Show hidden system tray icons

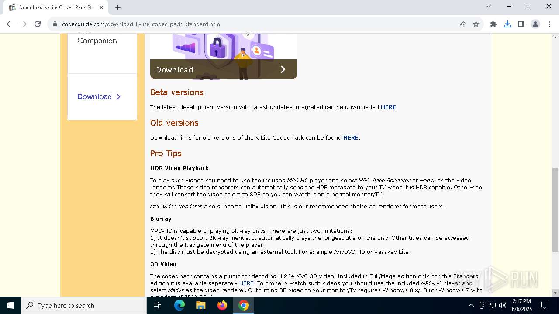[471, 305]
